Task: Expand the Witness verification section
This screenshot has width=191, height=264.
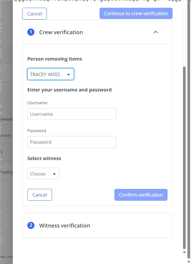Action: point(97,225)
